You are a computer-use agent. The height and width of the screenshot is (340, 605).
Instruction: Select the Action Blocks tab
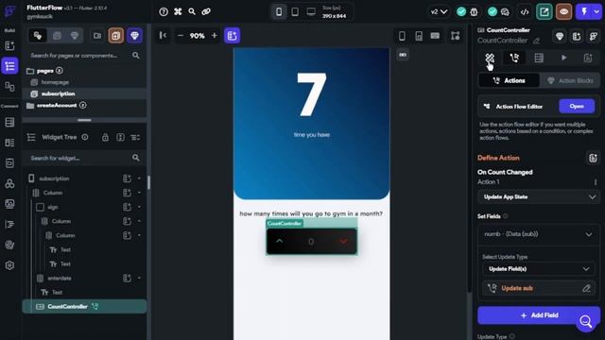(x=570, y=80)
